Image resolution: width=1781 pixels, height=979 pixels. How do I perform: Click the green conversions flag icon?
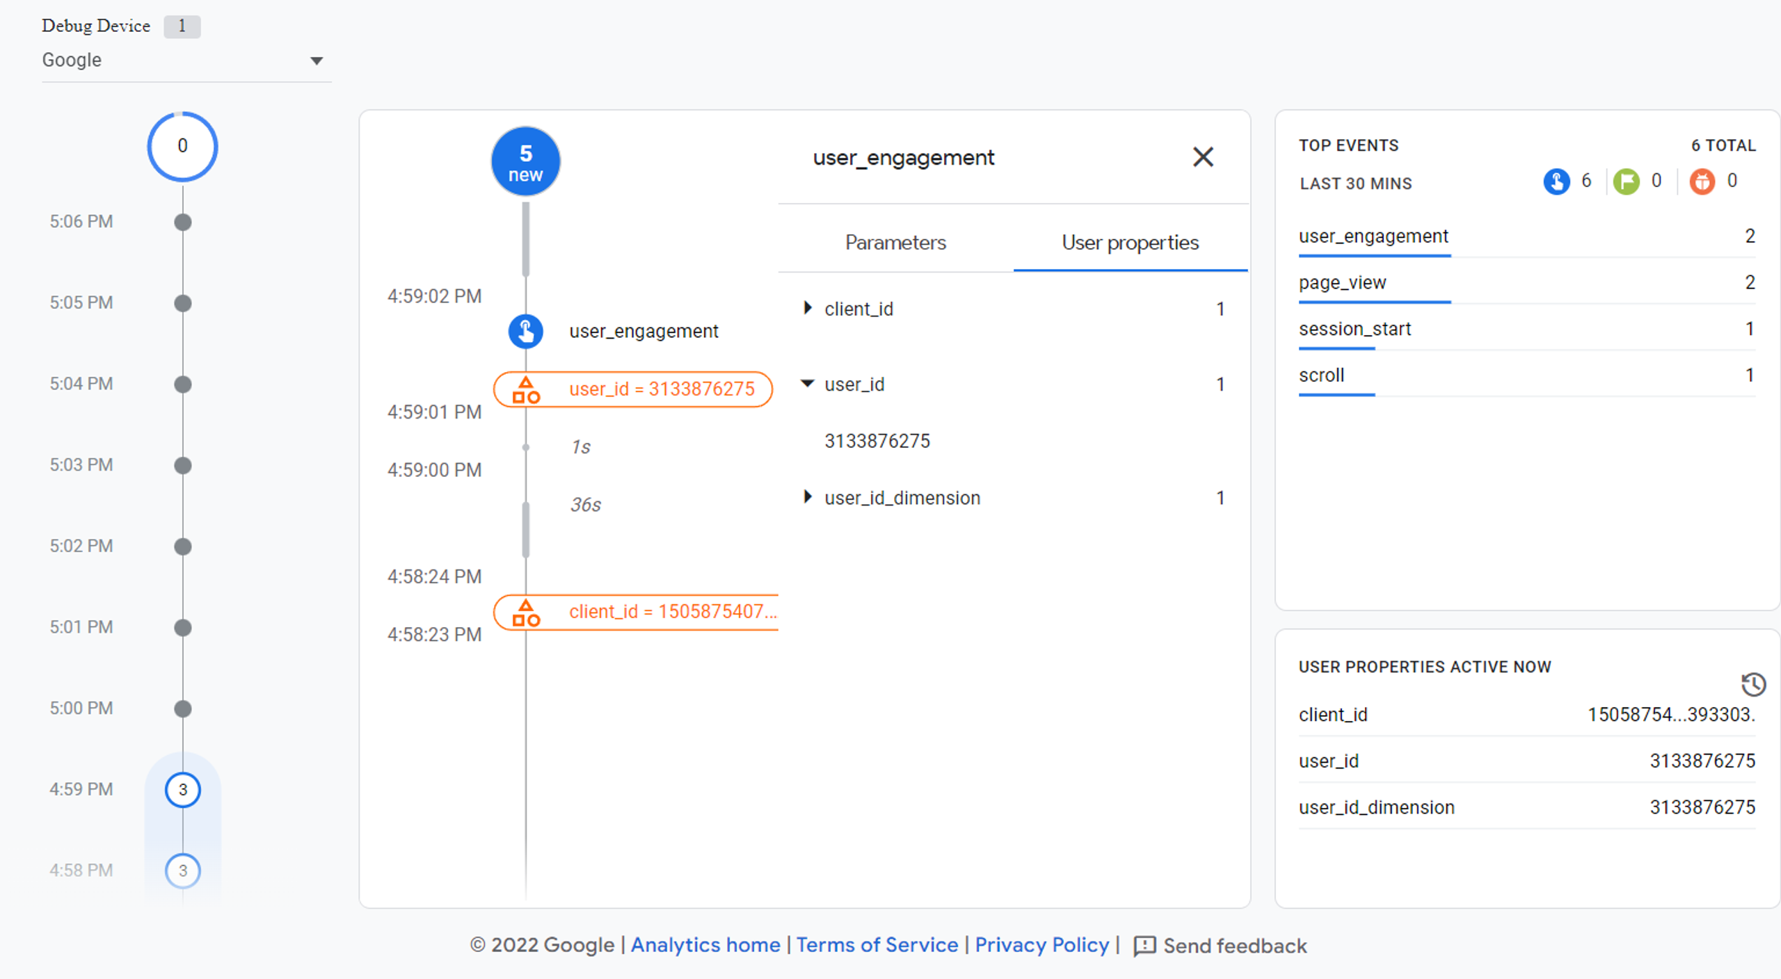(x=1626, y=182)
